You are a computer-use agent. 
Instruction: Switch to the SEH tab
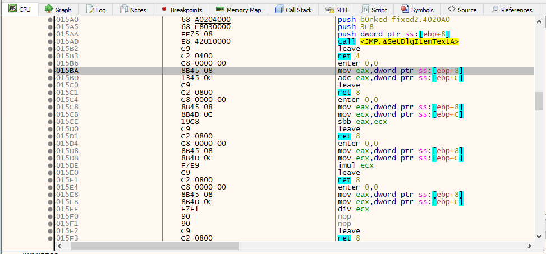pos(336,10)
